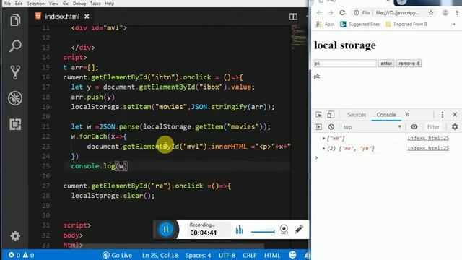Open the Manage gear icon in VS Code
This screenshot has height=260, width=462.
pyautogui.click(x=15, y=236)
